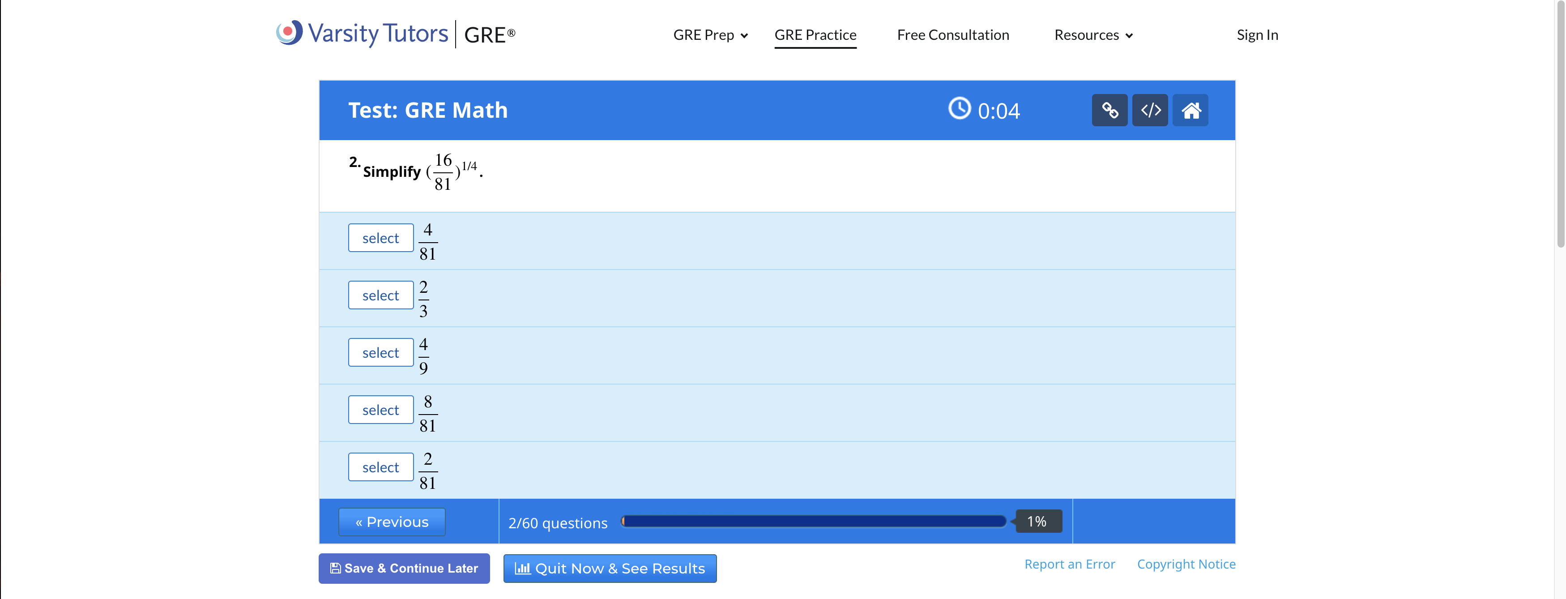
Task: Expand the Resources dropdown menu
Action: pyautogui.click(x=1093, y=35)
